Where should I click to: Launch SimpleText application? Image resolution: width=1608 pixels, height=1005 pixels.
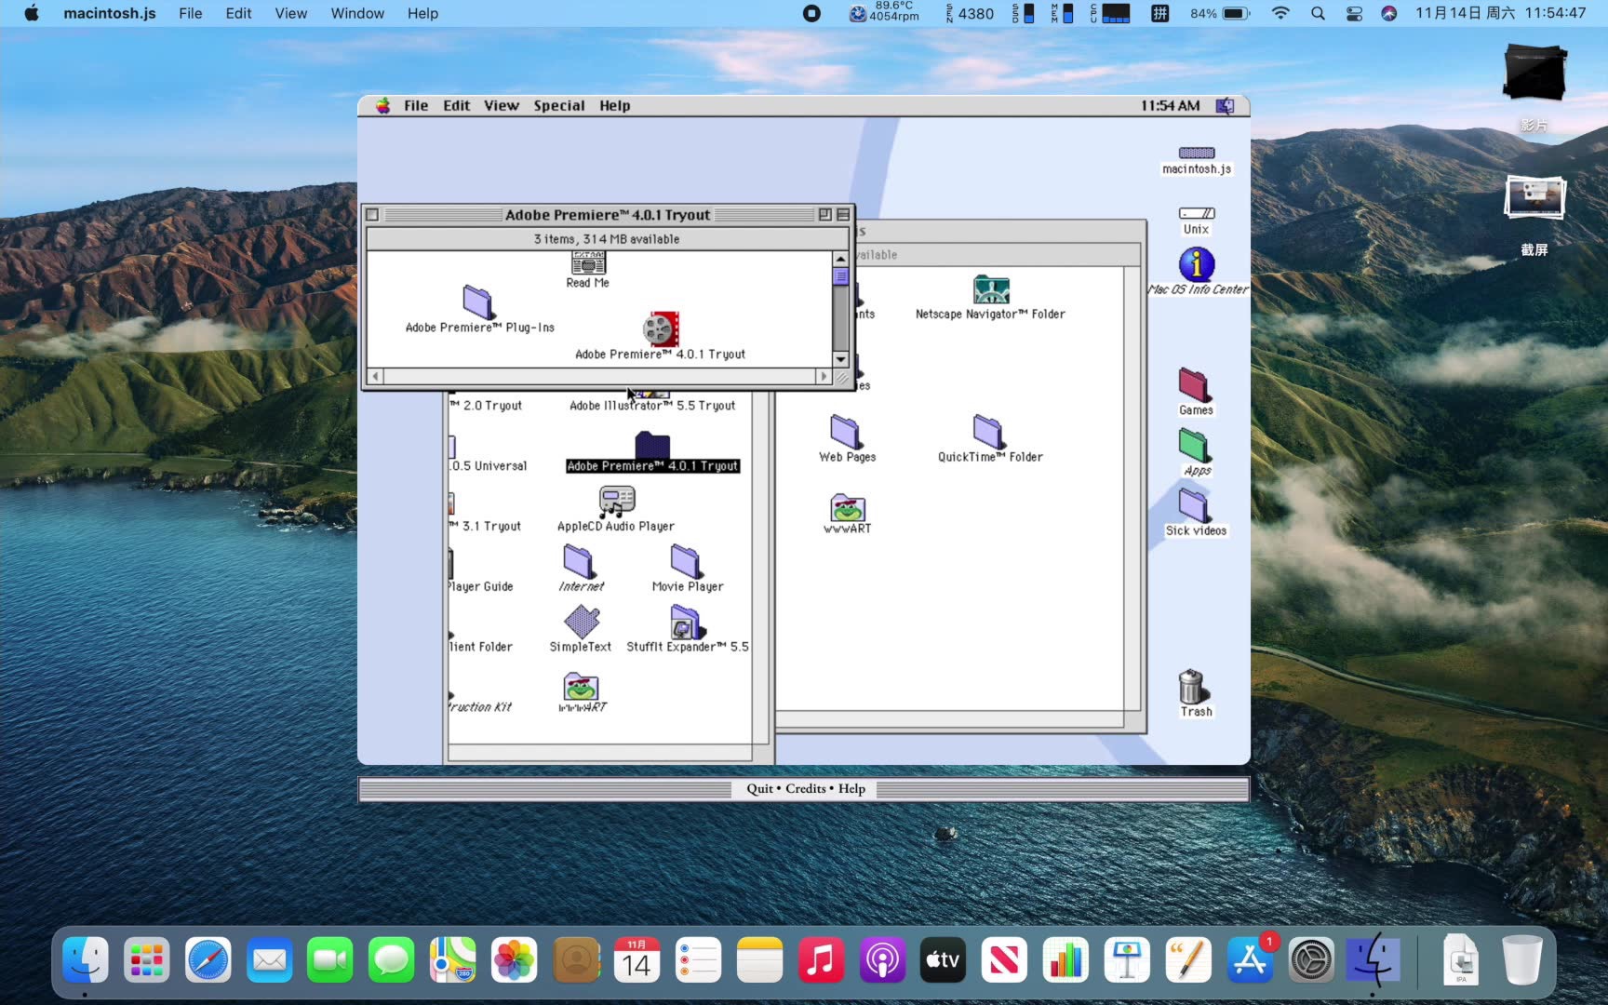coord(582,622)
